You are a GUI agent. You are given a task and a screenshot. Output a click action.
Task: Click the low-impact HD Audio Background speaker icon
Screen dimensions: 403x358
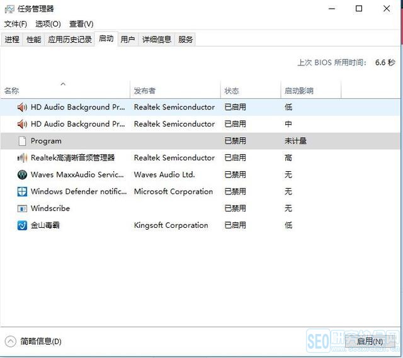point(22,107)
